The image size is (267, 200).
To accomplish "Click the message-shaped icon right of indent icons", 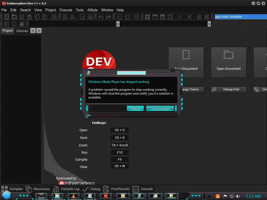I will [x=136, y=17].
